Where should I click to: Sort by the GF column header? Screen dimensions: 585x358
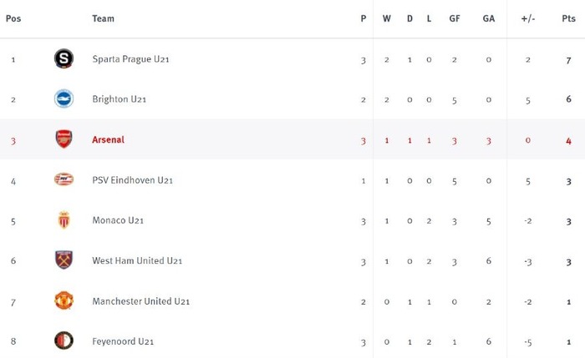pyautogui.click(x=455, y=18)
